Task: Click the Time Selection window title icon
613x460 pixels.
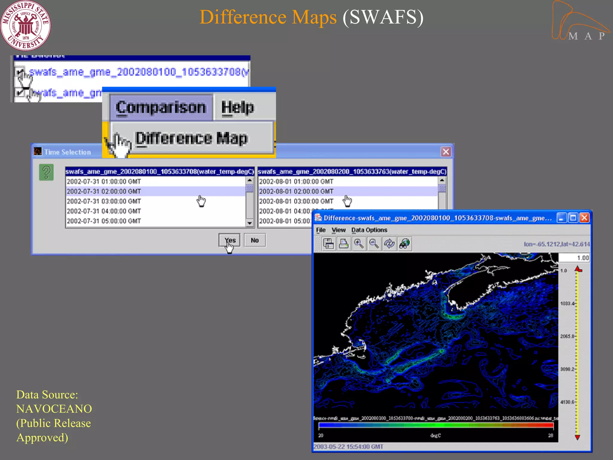Action: pos(38,152)
